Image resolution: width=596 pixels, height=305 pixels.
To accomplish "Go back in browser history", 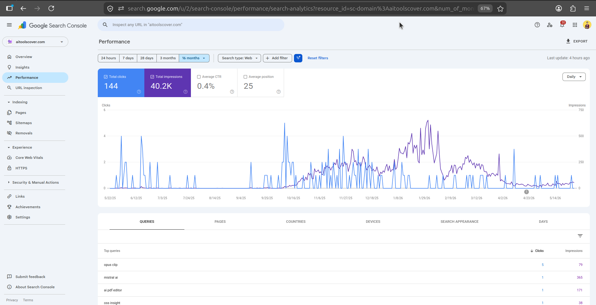I will click(x=23, y=8).
